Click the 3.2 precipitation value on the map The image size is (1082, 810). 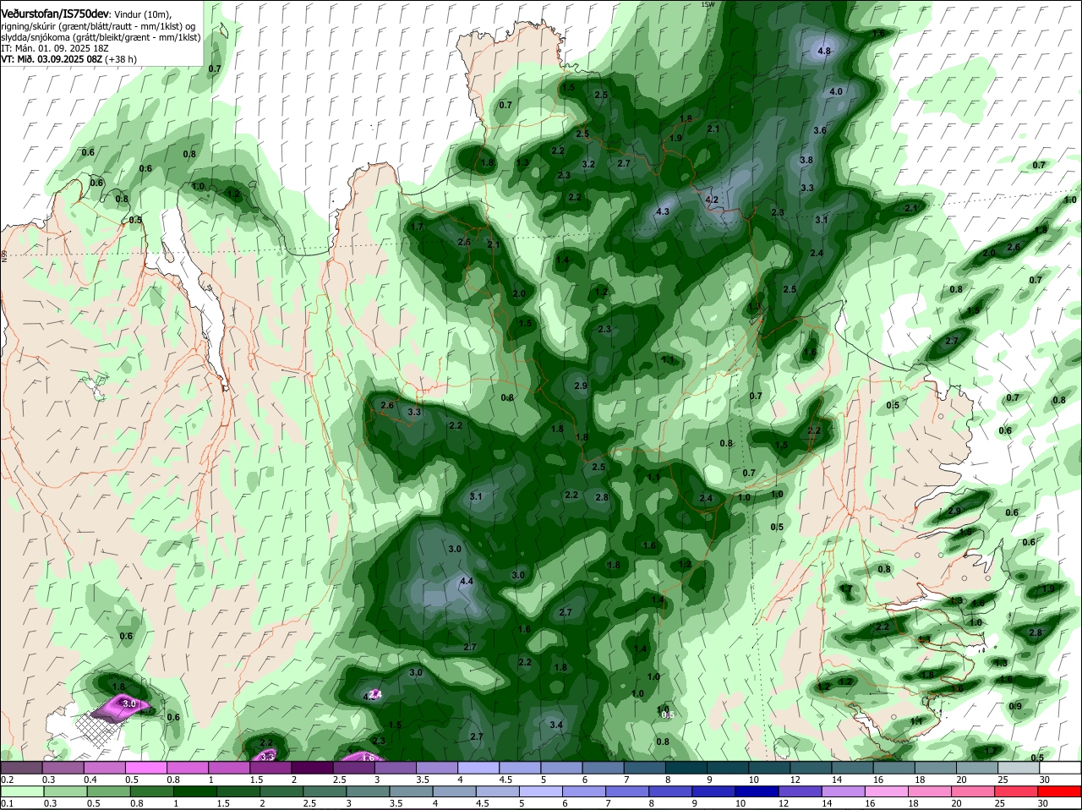(588, 164)
